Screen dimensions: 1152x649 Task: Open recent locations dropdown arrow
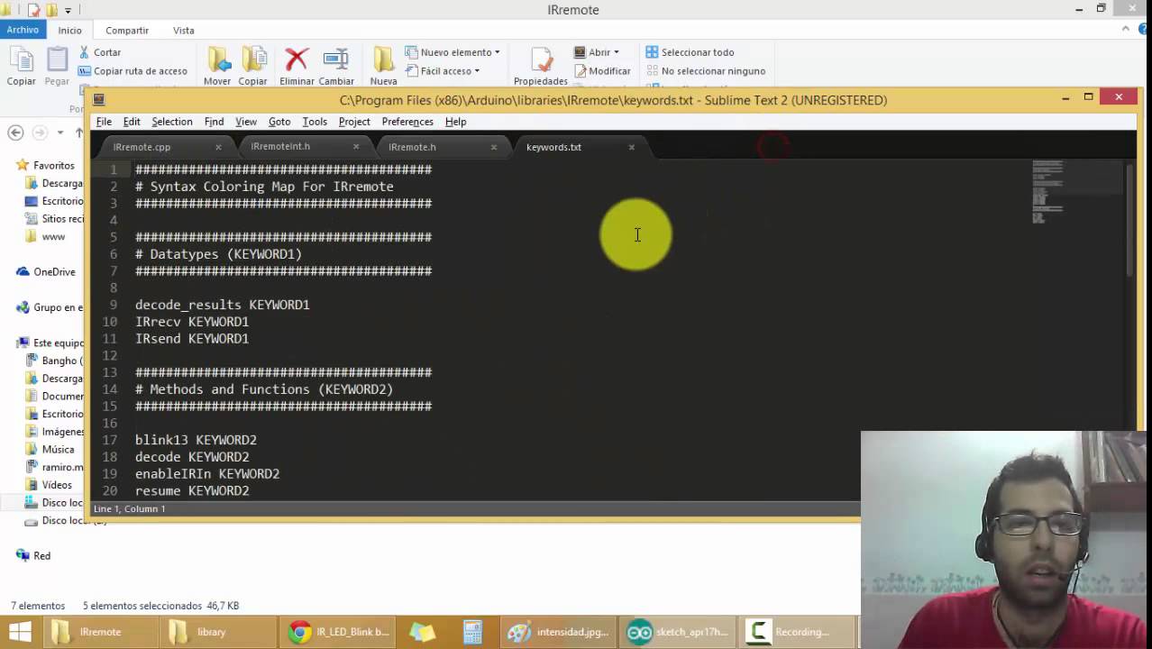point(60,133)
